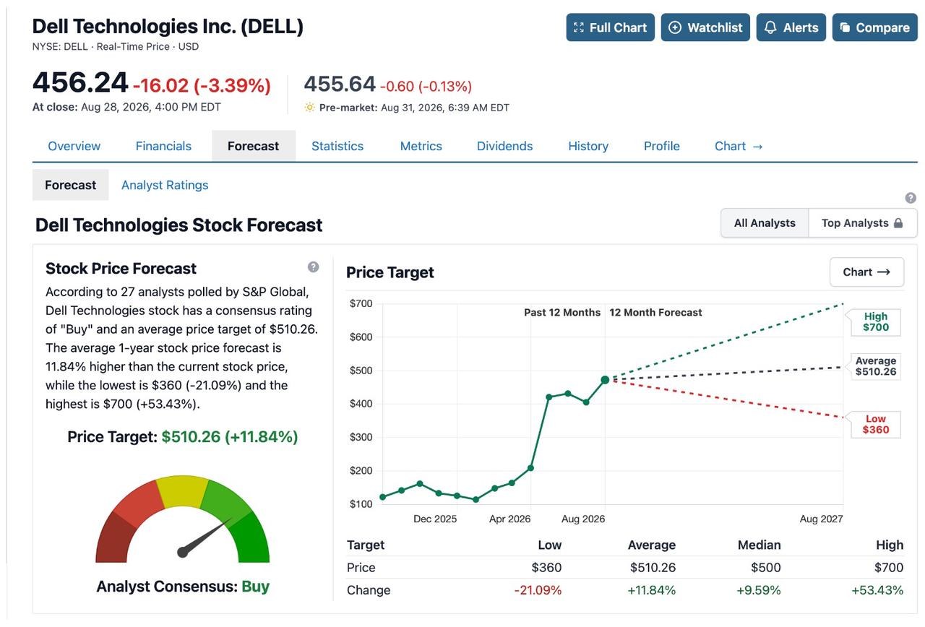
Task: Select the main Forecast tab
Action: pyautogui.click(x=254, y=146)
